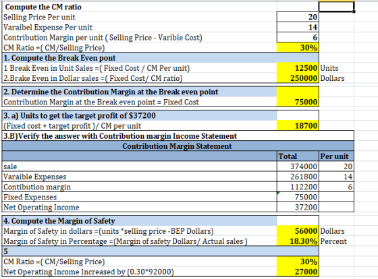Click the active selected cell at top right
The width and height of the screenshot is (378, 279).
click(x=336, y=7)
